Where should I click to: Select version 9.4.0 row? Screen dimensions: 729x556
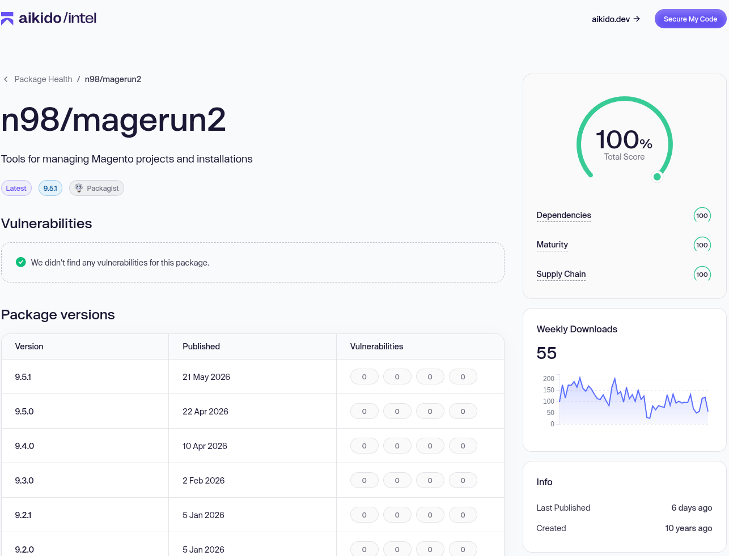(x=253, y=446)
